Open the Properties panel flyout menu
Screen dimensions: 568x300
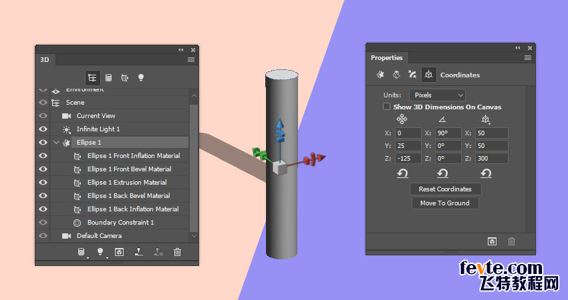[528, 58]
